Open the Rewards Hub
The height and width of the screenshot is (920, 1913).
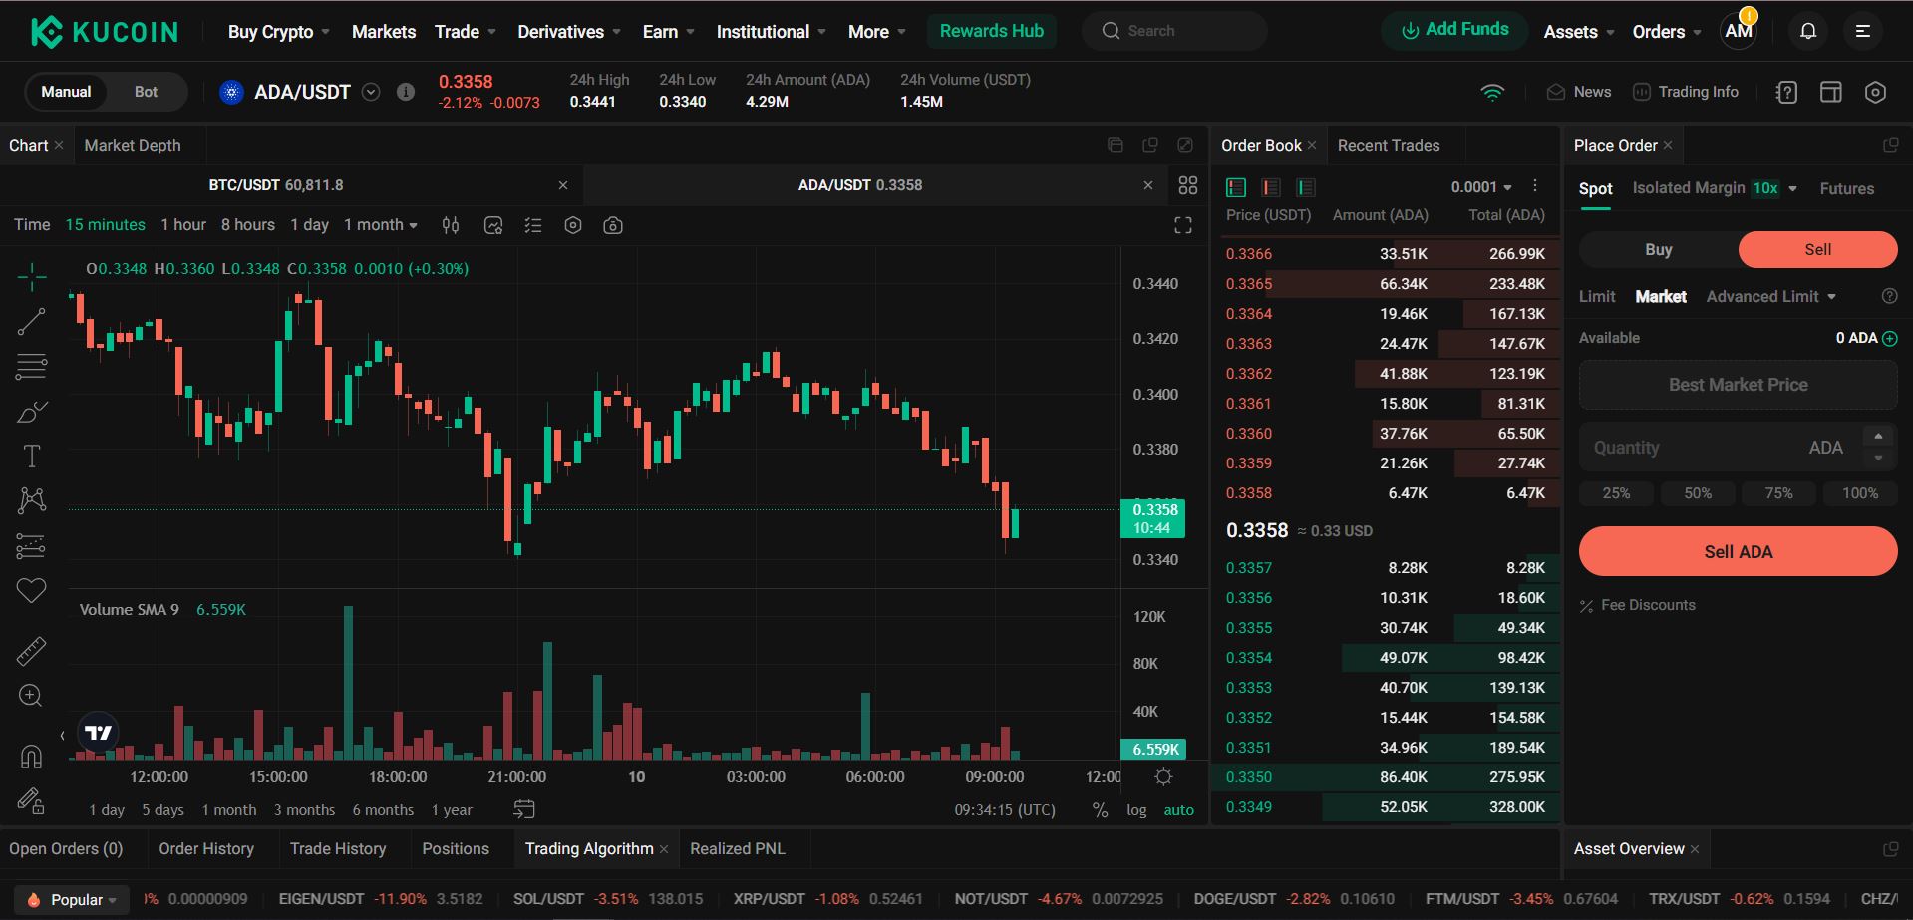(x=991, y=31)
